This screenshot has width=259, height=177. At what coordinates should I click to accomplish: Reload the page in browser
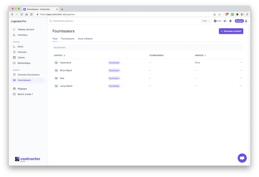[x=22, y=14]
